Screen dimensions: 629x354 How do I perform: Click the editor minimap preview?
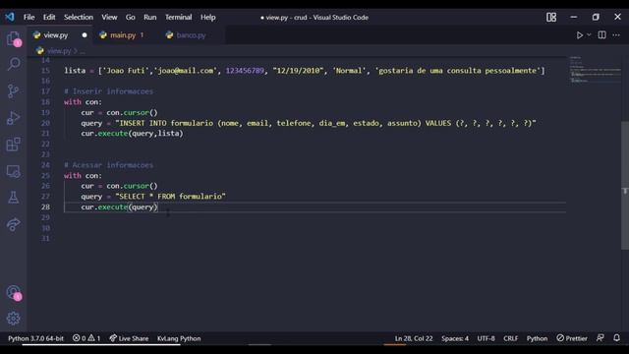point(595,70)
